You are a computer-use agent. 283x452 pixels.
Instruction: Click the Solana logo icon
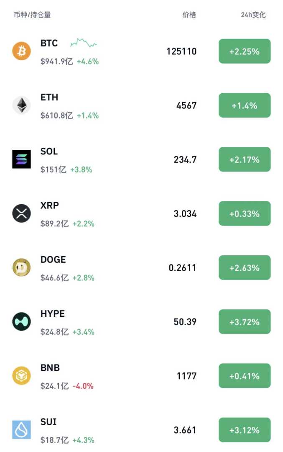click(21, 159)
